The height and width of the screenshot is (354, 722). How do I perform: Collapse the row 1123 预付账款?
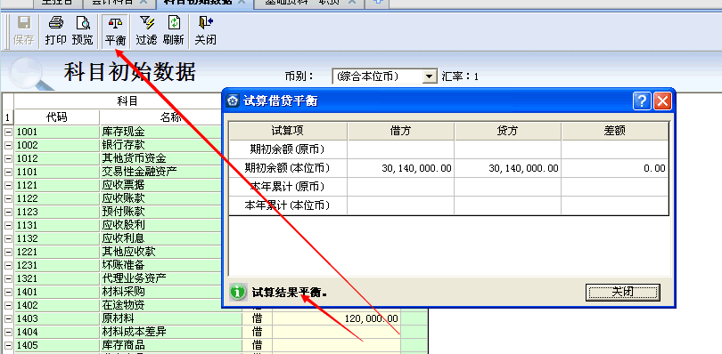point(8,212)
